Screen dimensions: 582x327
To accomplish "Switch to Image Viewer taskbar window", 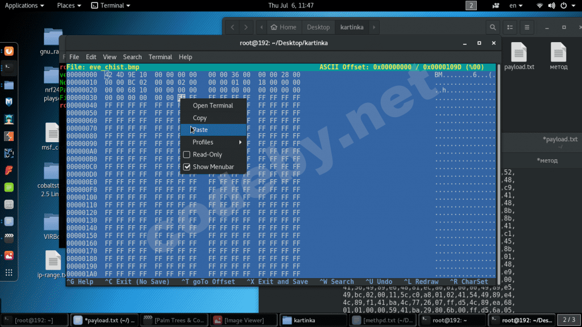I will pos(244,320).
